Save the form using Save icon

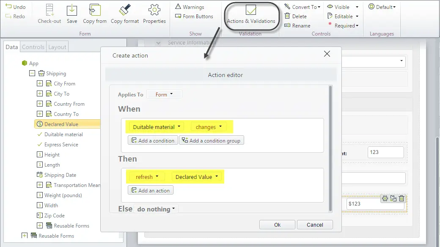click(72, 14)
